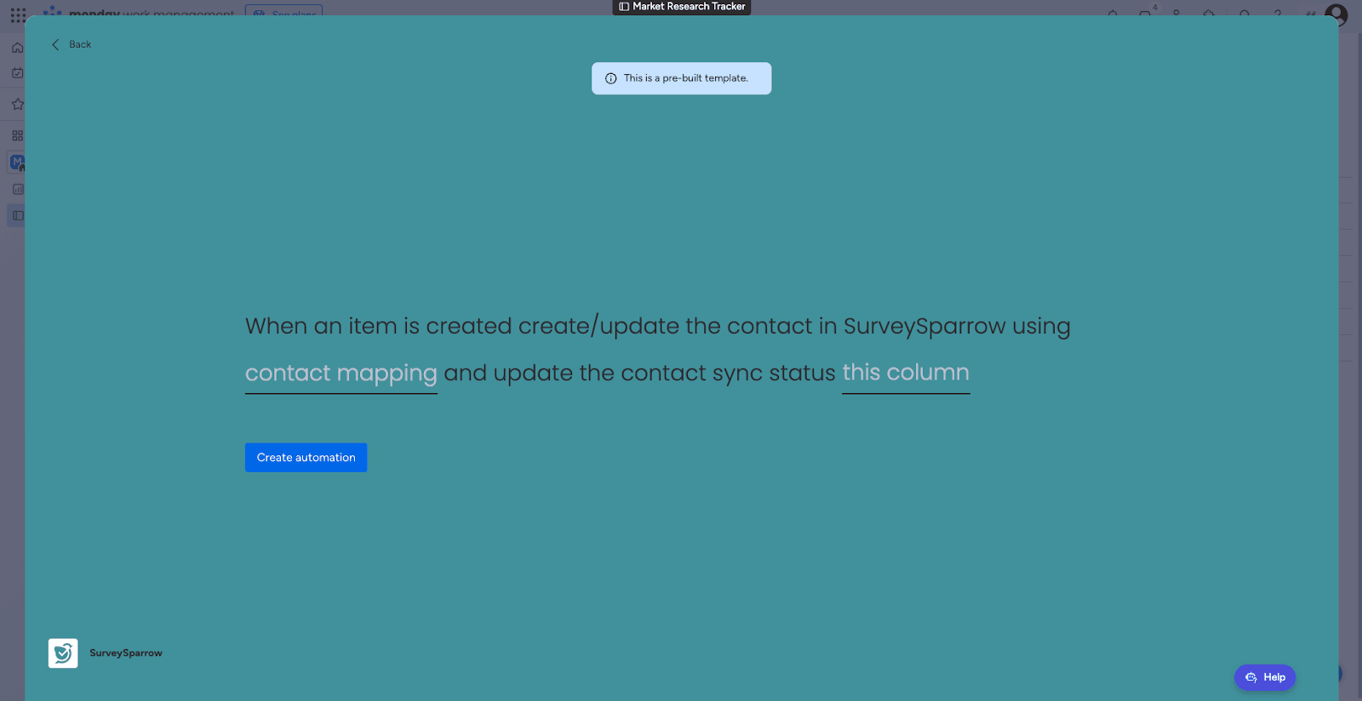Viewport: 1362px width, 701px height.
Task: Open the contact mapping field
Action: 340,373
